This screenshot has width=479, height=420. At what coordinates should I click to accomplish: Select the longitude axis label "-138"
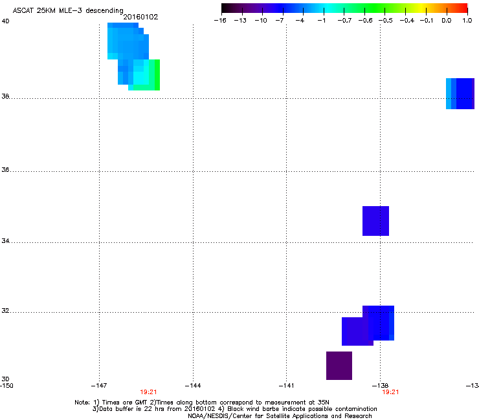click(380, 386)
